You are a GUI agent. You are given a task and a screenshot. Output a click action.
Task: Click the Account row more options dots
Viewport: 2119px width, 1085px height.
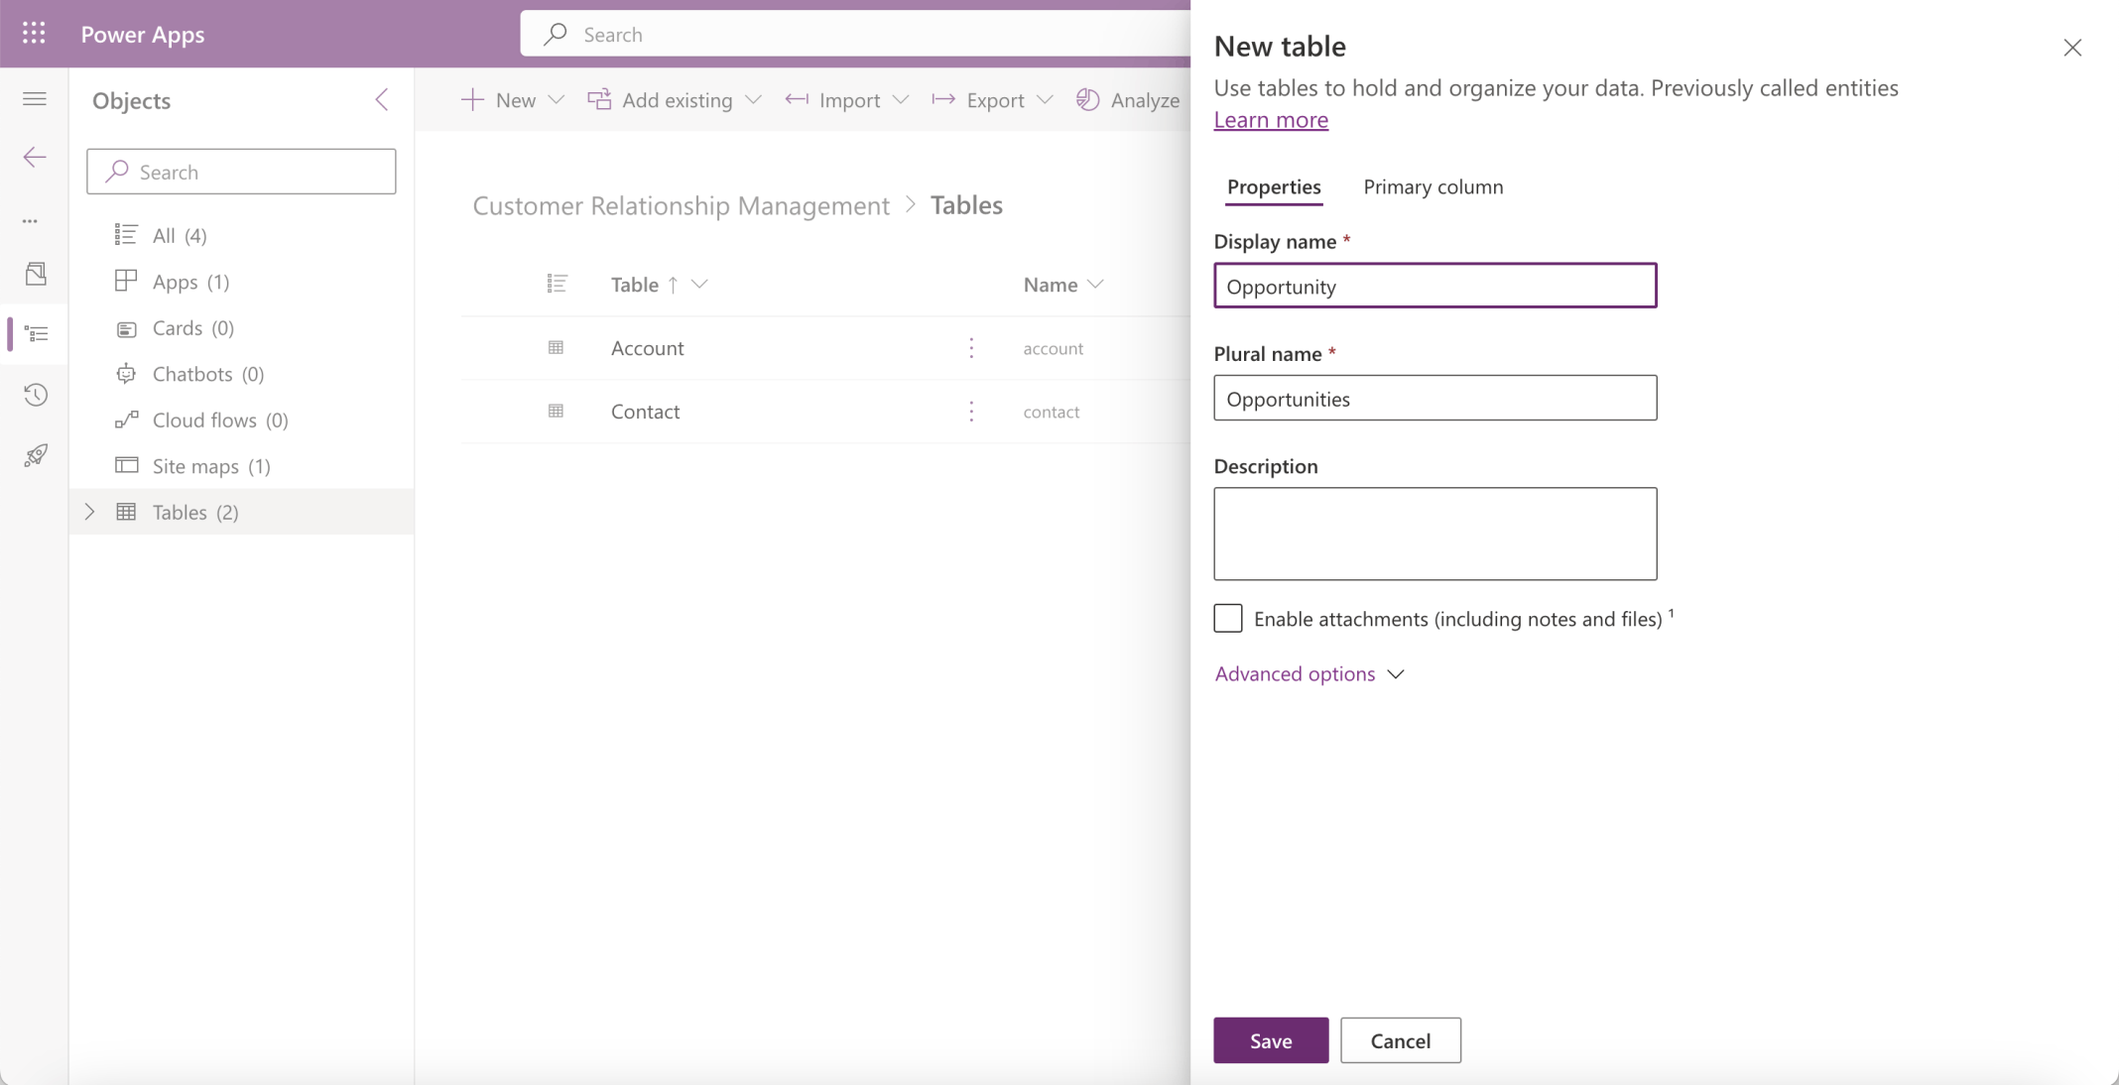click(x=971, y=348)
